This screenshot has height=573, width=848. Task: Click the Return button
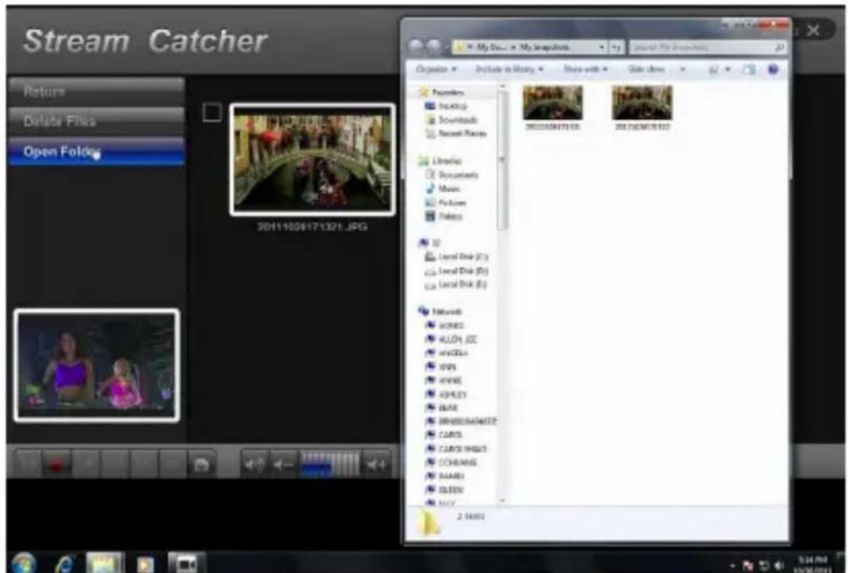click(96, 91)
